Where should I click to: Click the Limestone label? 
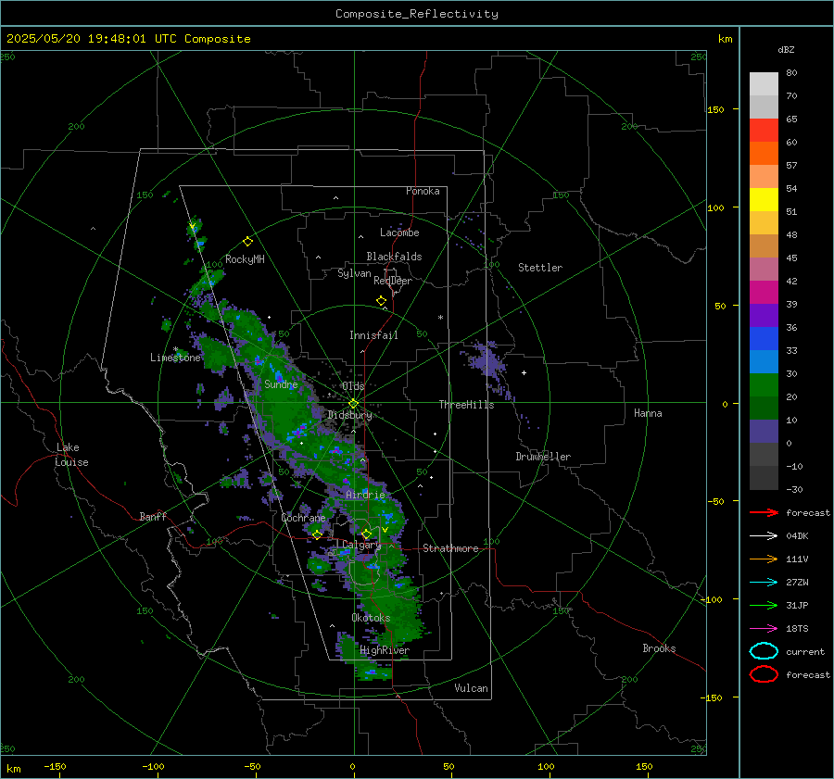pos(175,358)
